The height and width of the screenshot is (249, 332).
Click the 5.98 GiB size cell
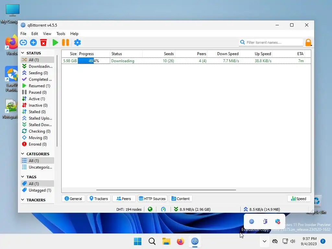70,61
